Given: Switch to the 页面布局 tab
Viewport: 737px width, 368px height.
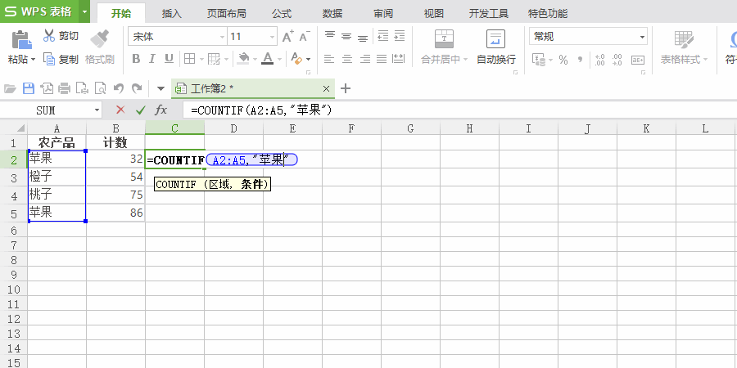Looking at the screenshot, I should pyautogui.click(x=227, y=14).
